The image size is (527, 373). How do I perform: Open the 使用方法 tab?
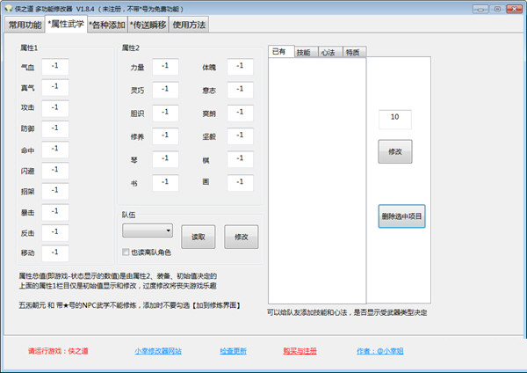(189, 25)
